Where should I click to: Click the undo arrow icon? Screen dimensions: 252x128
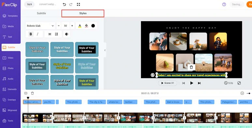point(64,5)
